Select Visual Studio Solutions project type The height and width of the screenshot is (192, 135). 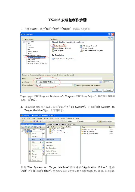(x=38, y=63)
